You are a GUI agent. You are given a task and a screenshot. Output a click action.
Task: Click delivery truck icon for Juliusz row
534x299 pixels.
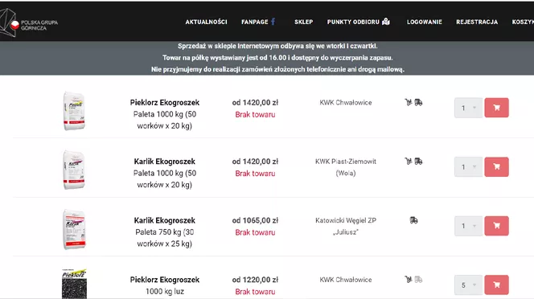click(x=413, y=220)
